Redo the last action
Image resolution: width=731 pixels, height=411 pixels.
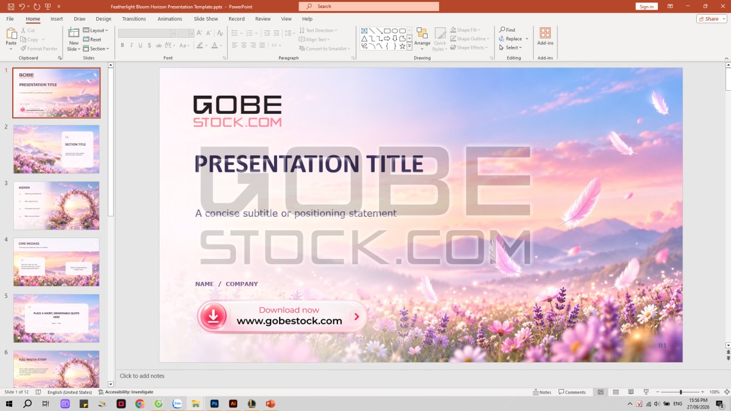37,6
